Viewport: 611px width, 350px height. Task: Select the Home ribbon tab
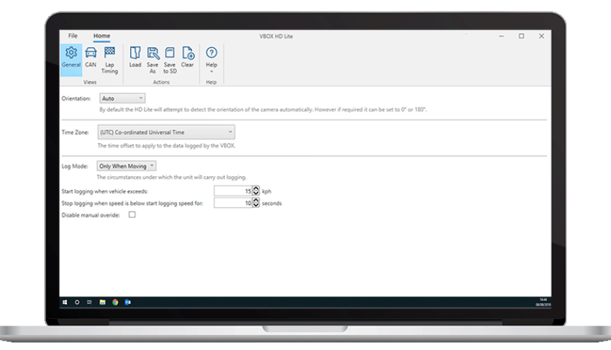[101, 36]
